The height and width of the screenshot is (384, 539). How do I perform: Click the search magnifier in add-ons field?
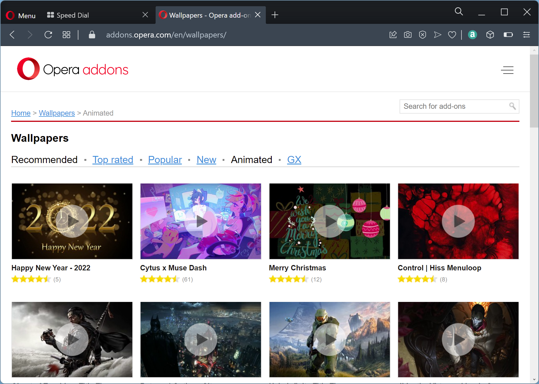513,106
